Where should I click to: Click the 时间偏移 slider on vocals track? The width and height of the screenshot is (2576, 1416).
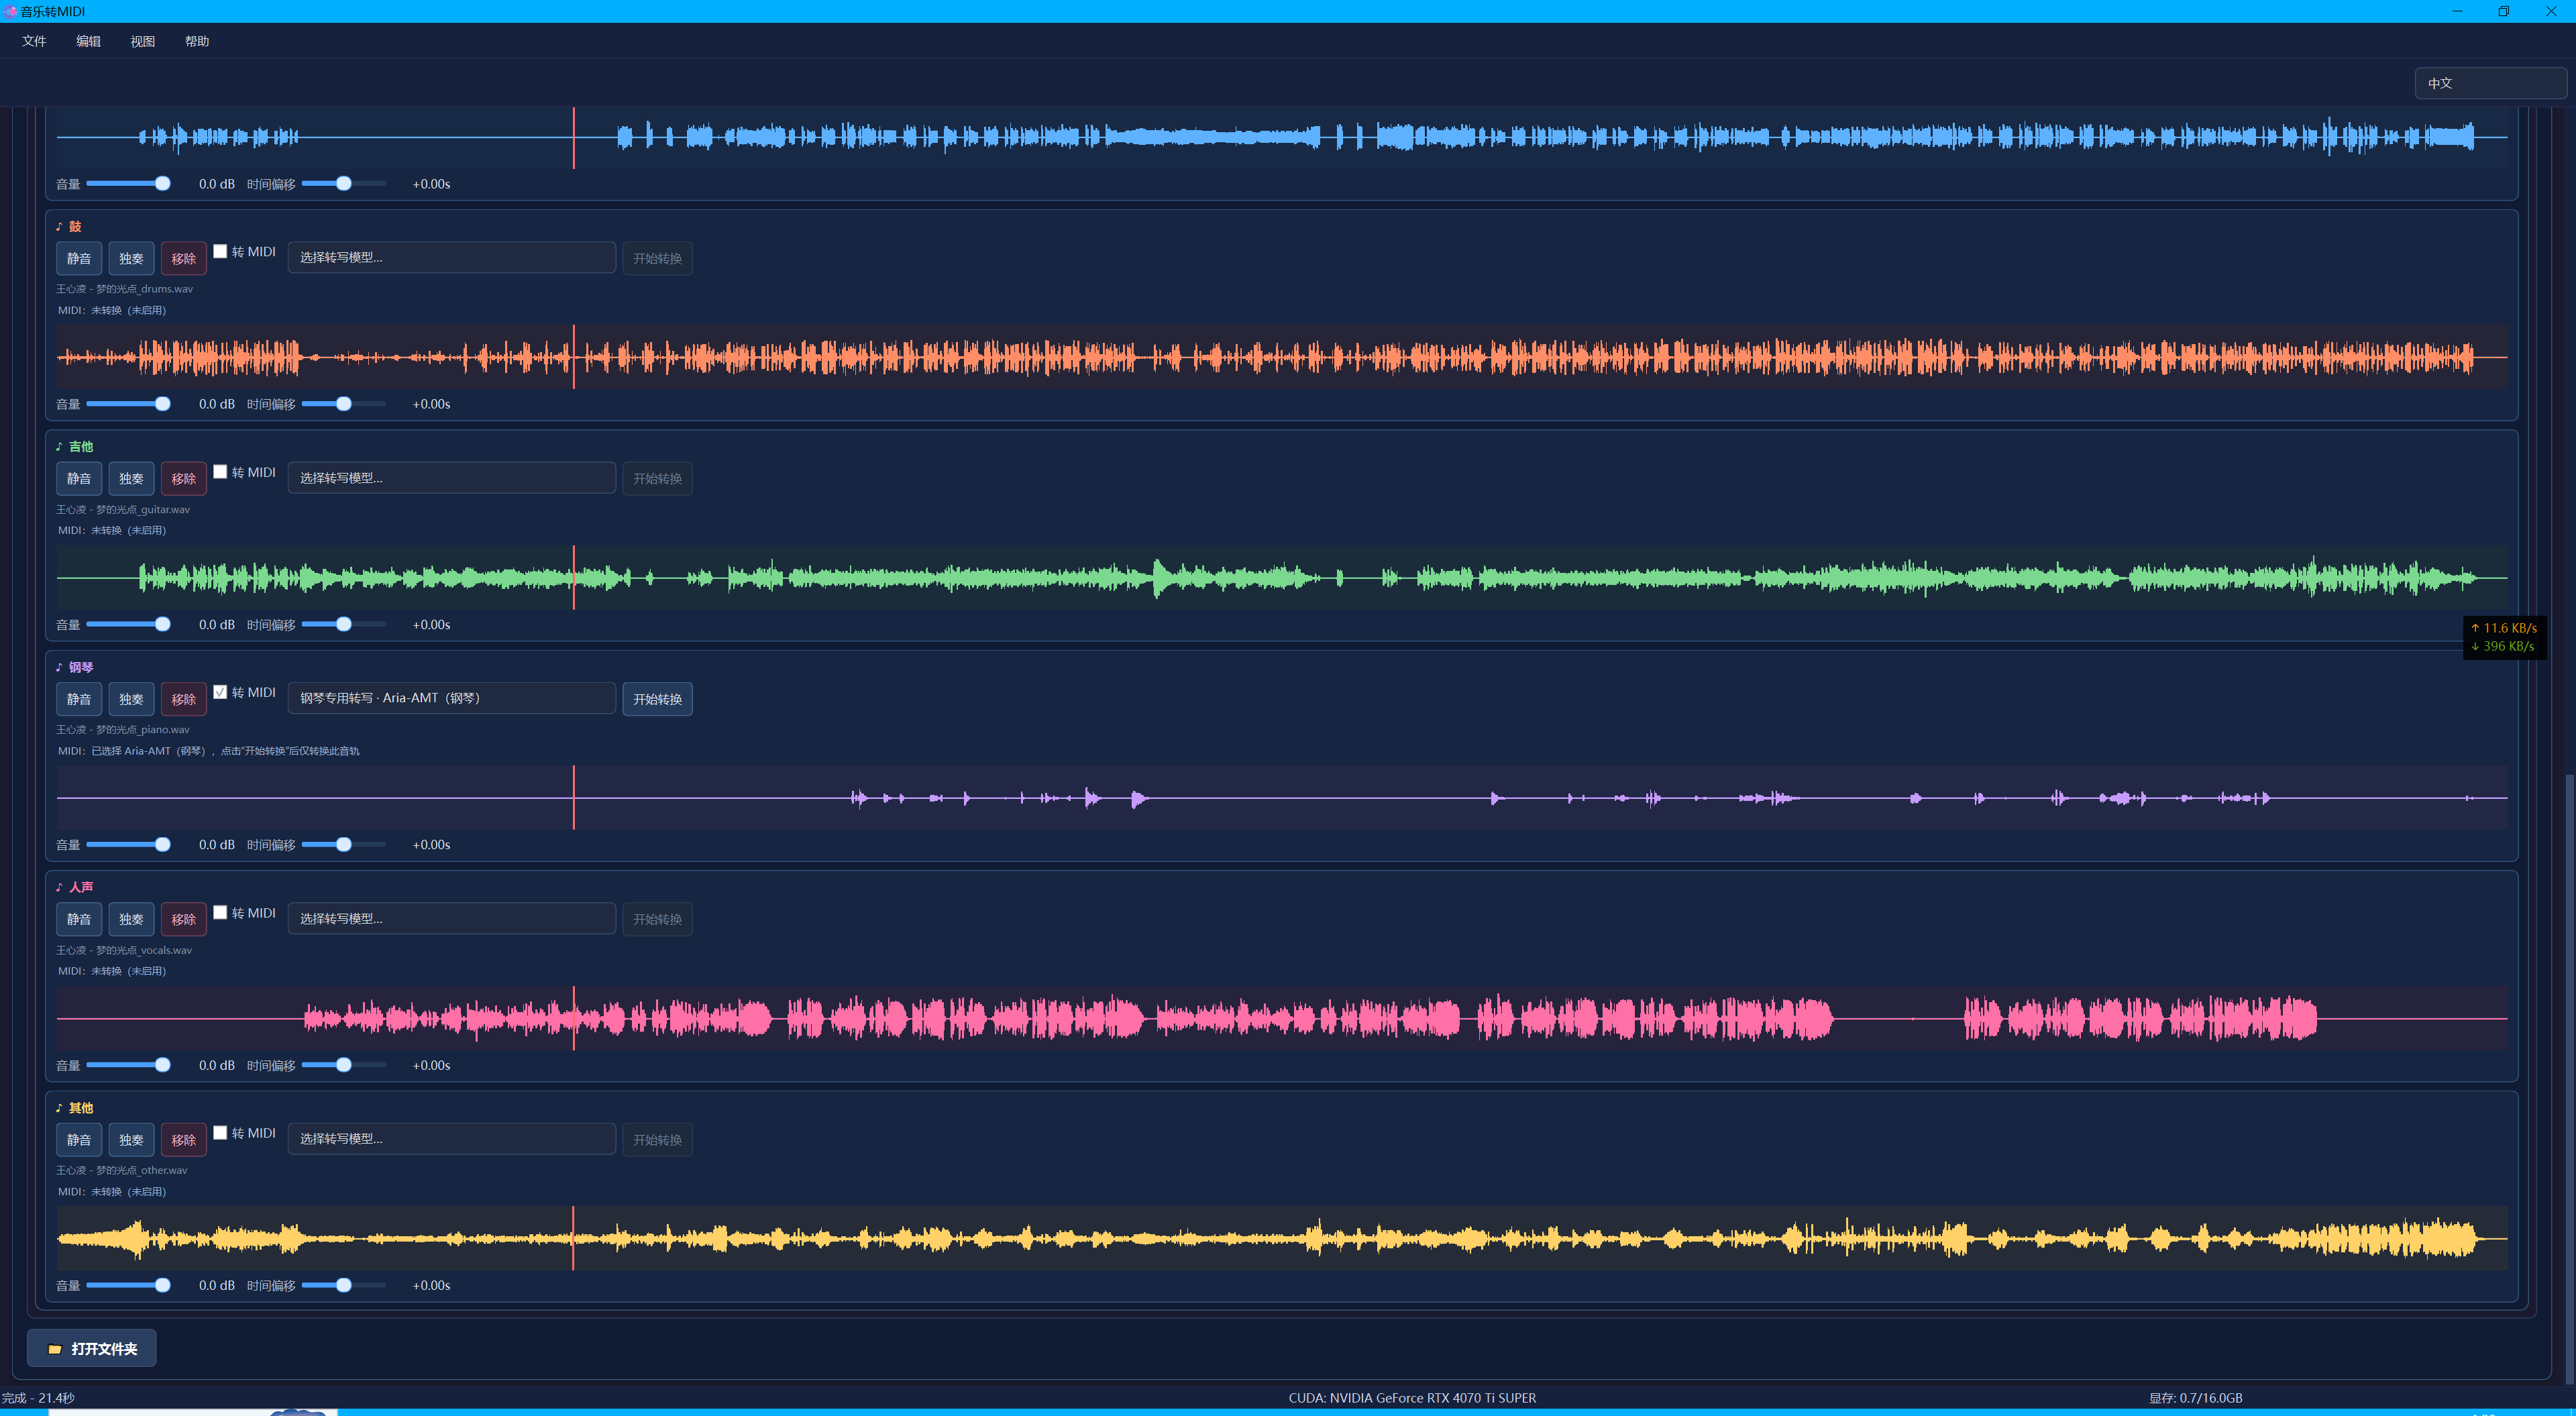click(x=343, y=1065)
